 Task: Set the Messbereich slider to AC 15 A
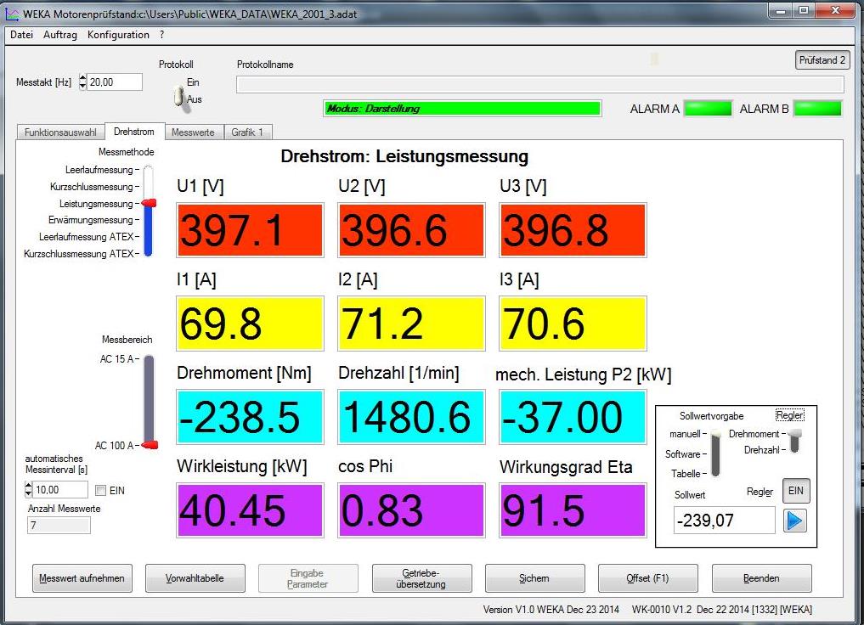coord(149,359)
